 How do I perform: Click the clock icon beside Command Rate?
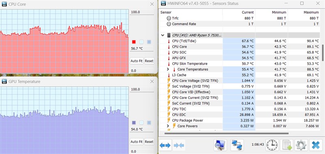(169, 24)
